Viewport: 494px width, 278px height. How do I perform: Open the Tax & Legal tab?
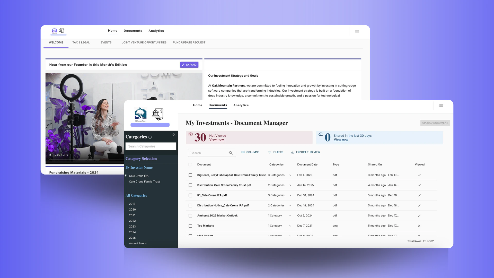tap(81, 42)
